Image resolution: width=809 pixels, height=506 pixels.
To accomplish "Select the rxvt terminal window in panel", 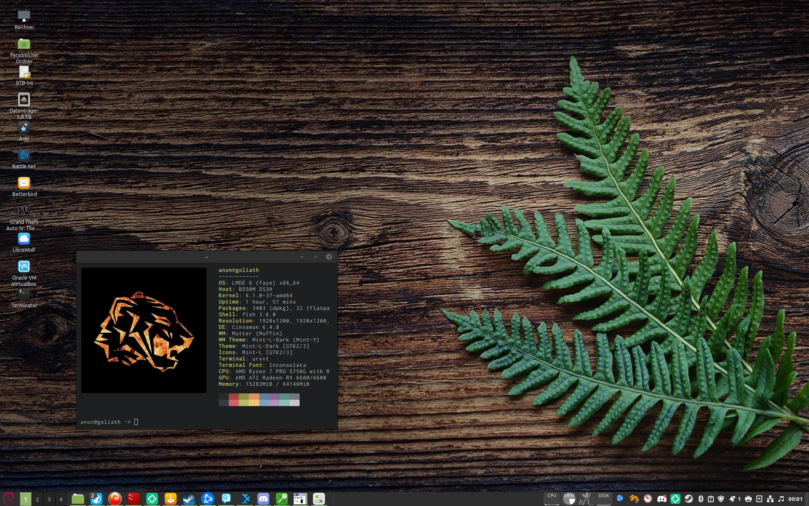I will point(300,499).
